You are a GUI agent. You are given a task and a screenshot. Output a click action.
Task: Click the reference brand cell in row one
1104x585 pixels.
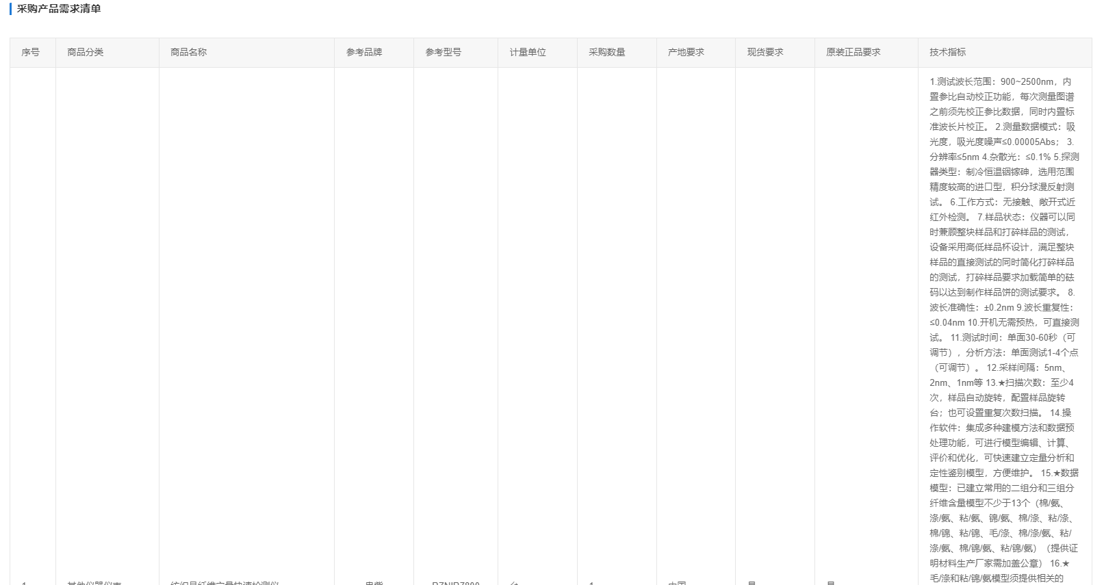[374, 582]
